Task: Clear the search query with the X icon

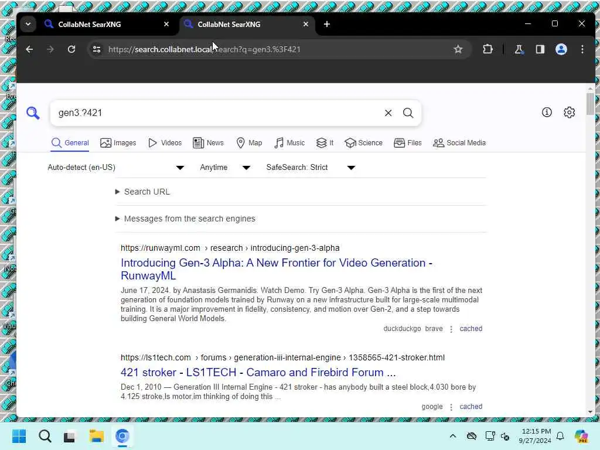Action: pyautogui.click(x=388, y=113)
